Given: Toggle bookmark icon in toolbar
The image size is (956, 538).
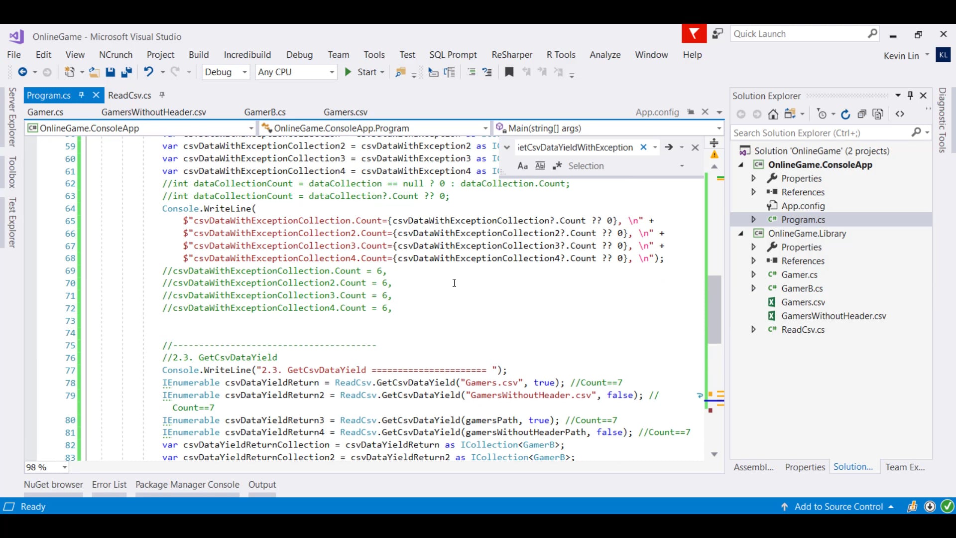Looking at the screenshot, I should click(509, 72).
